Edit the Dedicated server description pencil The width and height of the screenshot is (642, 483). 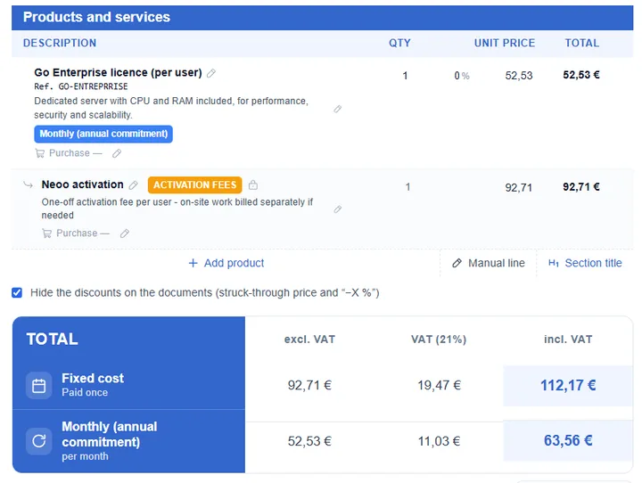(x=337, y=109)
